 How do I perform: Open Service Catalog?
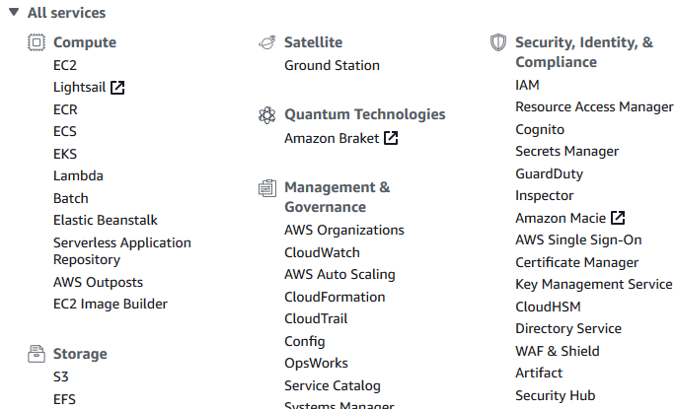(x=333, y=385)
